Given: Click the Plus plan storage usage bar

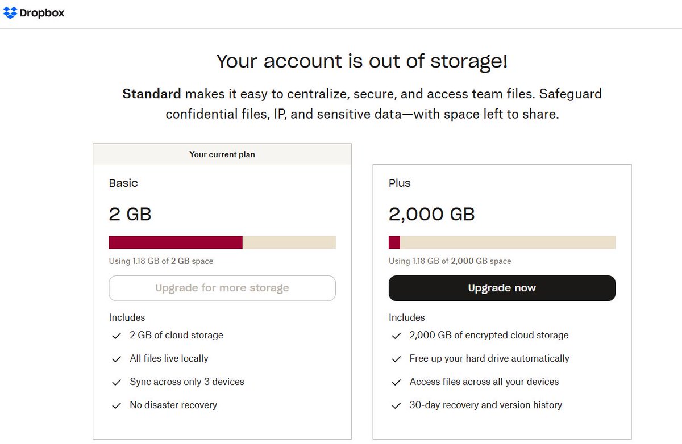Looking at the screenshot, I should coord(502,242).
